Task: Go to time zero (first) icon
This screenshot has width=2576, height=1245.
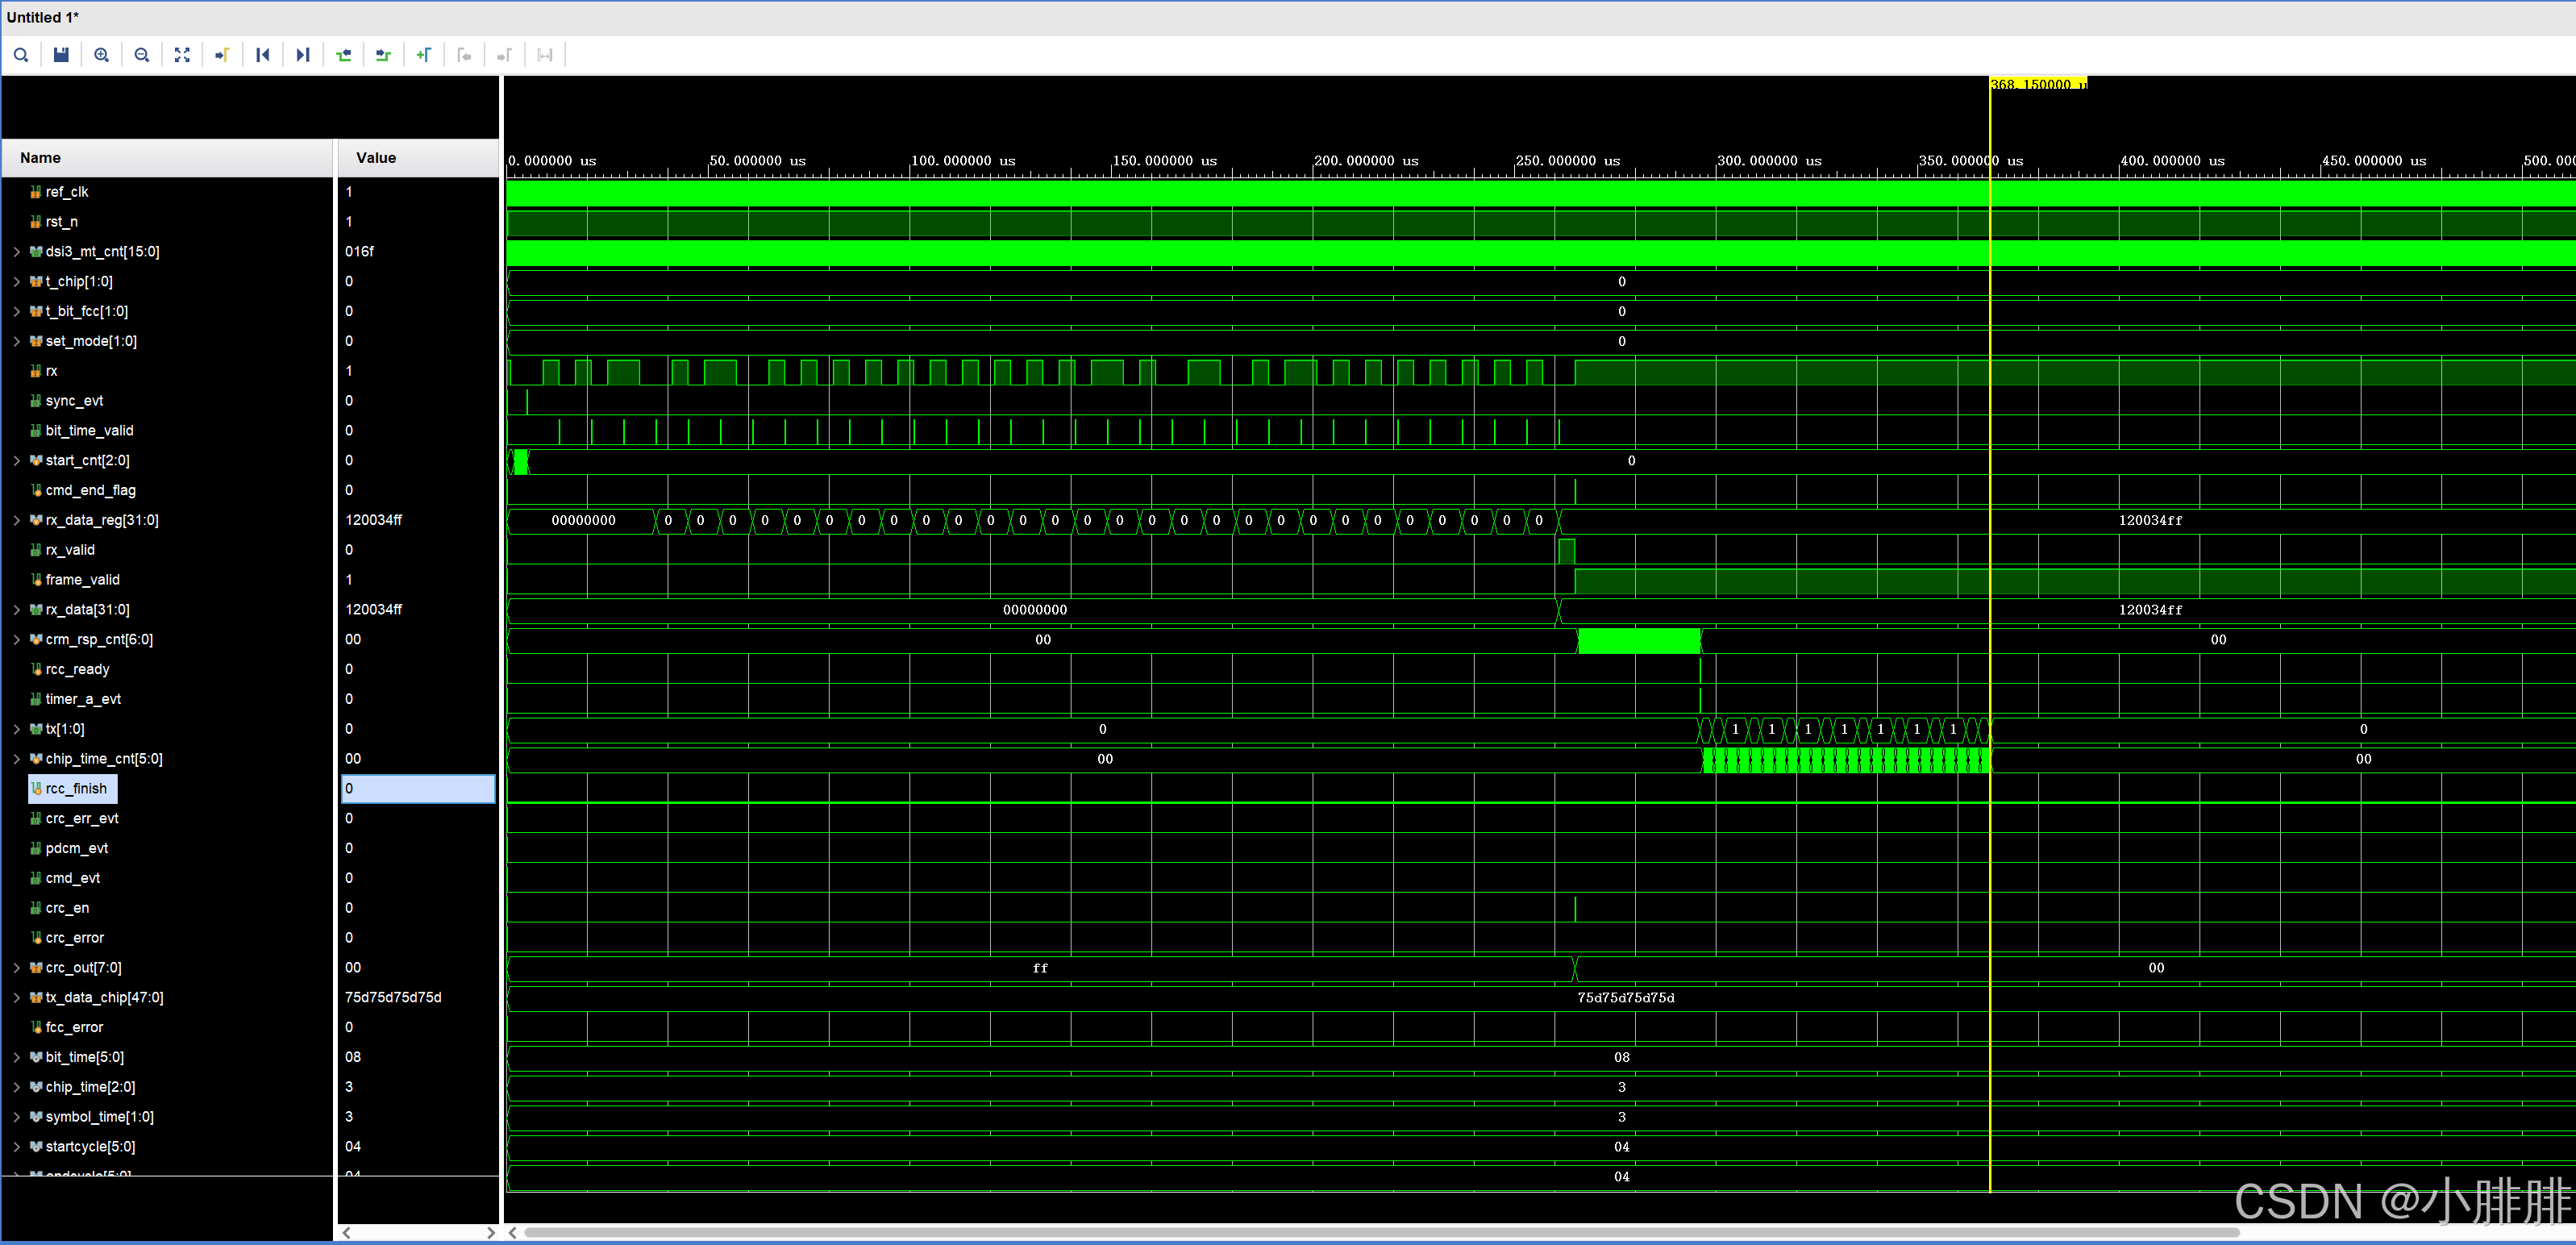Action: coord(263,55)
